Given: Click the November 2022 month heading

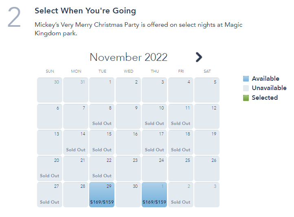Looking at the screenshot, I should [128, 57].
